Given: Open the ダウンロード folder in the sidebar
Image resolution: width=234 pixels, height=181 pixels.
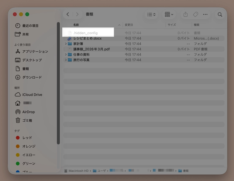Looking at the screenshot, I should (x=31, y=77).
